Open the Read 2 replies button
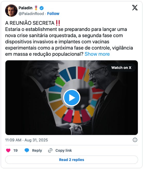 (72, 160)
